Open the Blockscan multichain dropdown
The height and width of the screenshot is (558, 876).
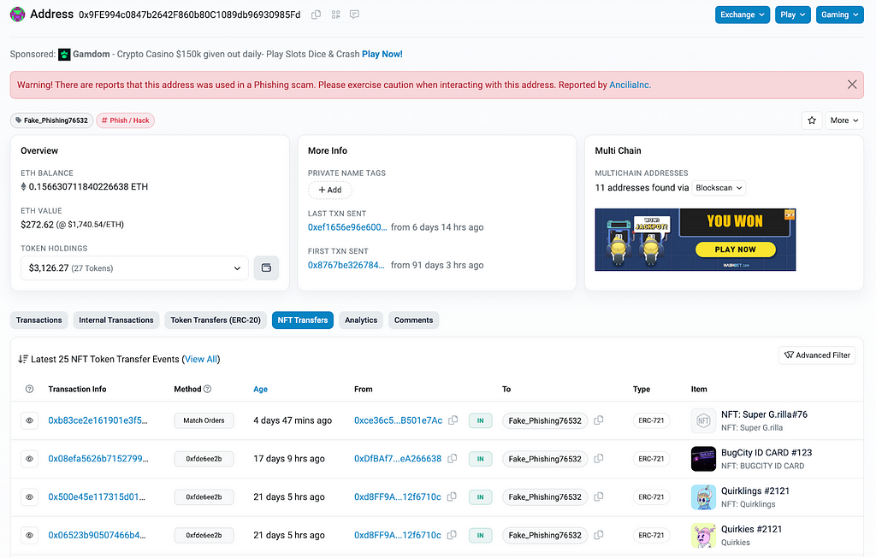[x=719, y=188]
